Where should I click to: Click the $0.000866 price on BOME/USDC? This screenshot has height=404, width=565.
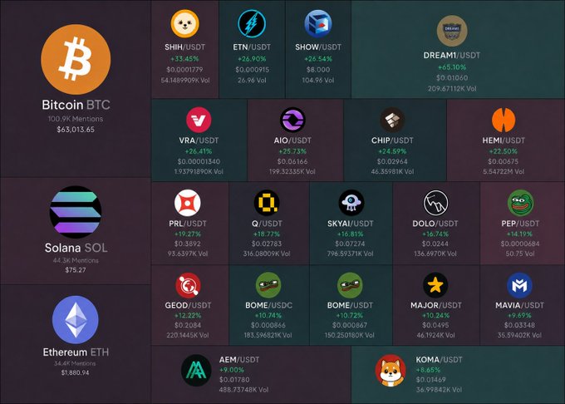(x=268, y=325)
